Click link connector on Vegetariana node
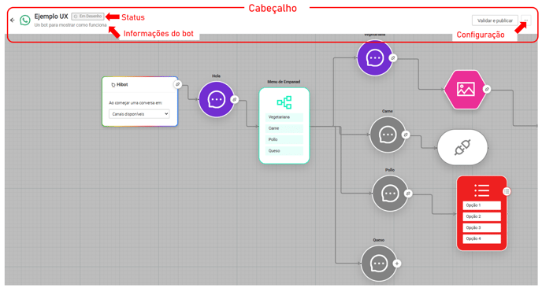542x288 pixels. pos(392,58)
